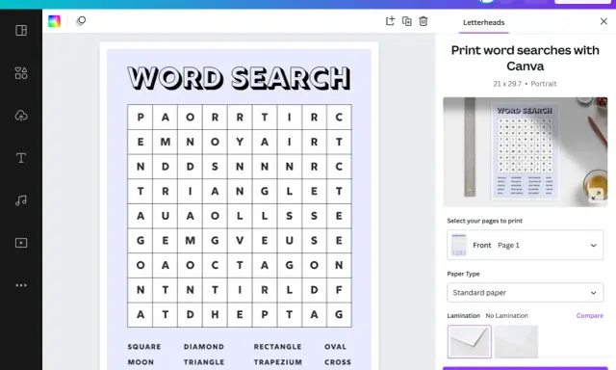Open the rainbow background color picker
The width and height of the screenshot is (616, 370).
54,21
